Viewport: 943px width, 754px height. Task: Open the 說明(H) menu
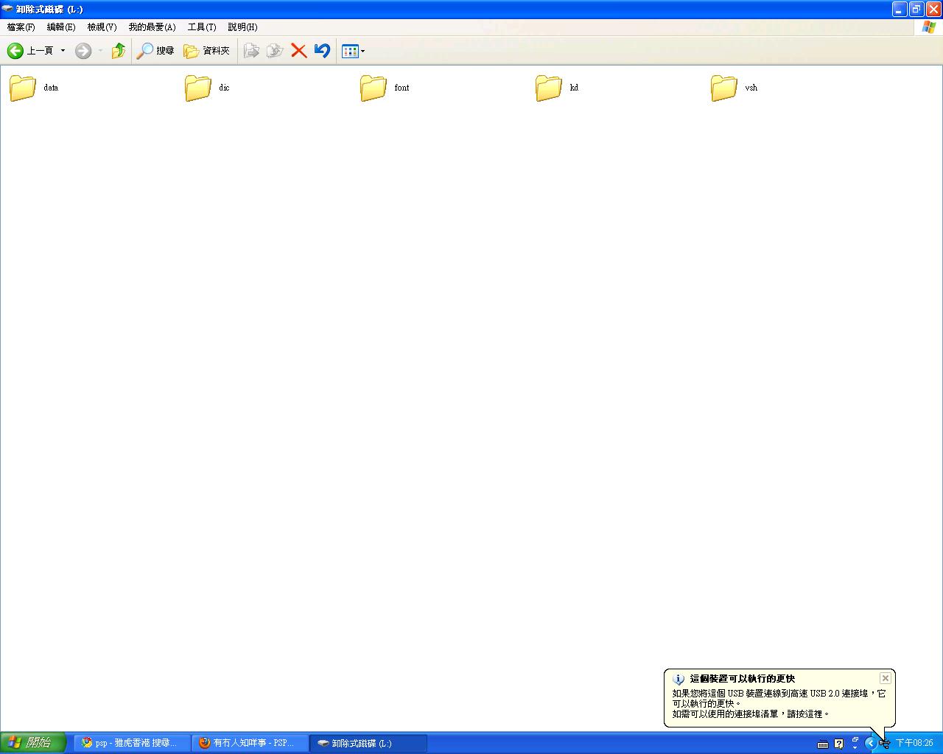point(242,27)
